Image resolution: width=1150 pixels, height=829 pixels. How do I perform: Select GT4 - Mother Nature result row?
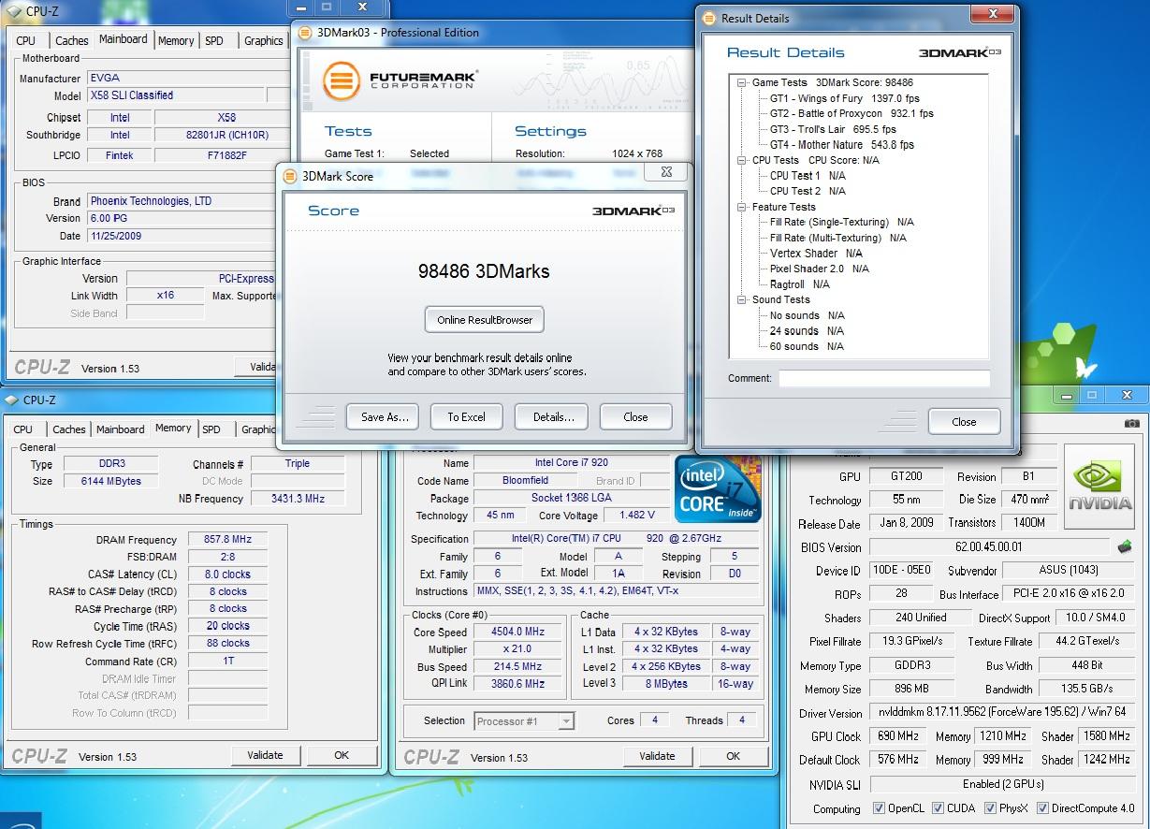[842, 145]
